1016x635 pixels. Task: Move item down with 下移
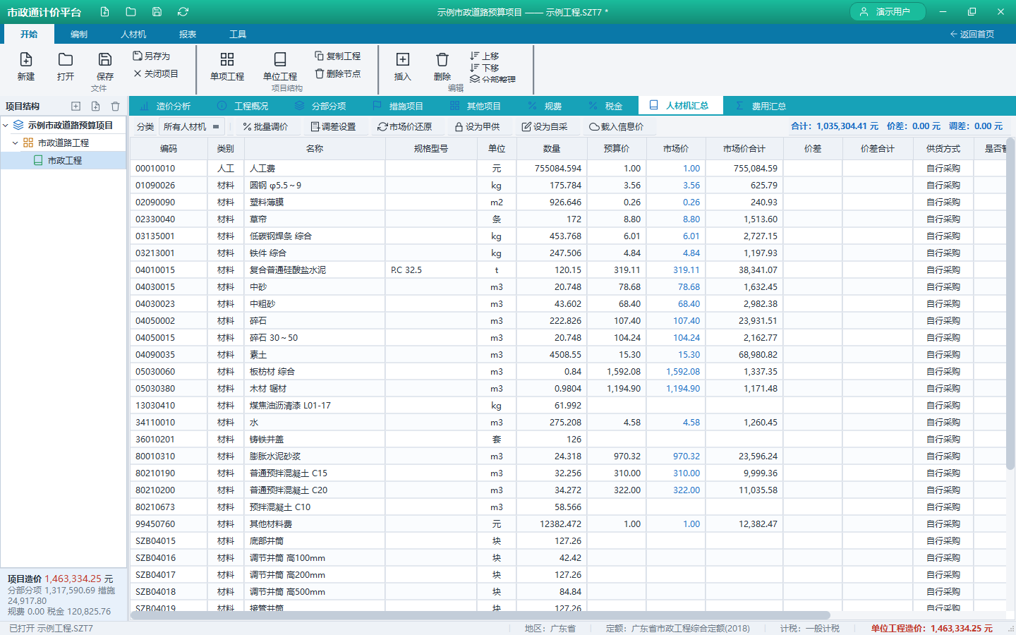coord(485,68)
